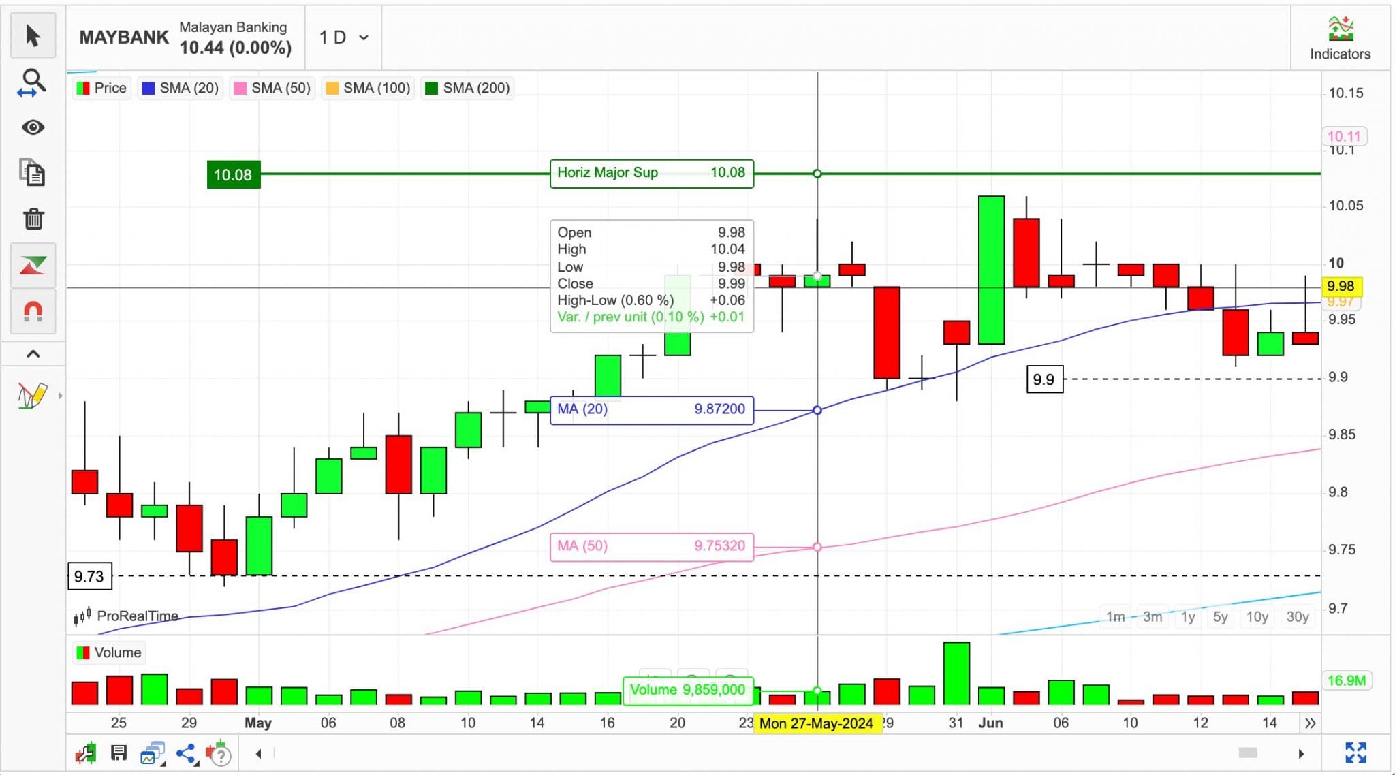Select the 10y range button
The height and width of the screenshot is (775, 1395).
[x=1257, y=616]
